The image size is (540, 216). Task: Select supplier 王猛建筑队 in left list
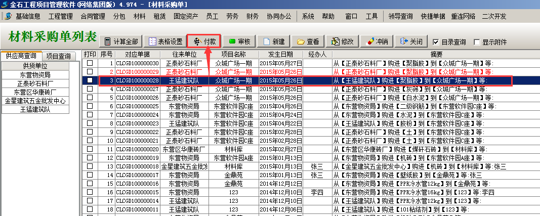(35, 110)
